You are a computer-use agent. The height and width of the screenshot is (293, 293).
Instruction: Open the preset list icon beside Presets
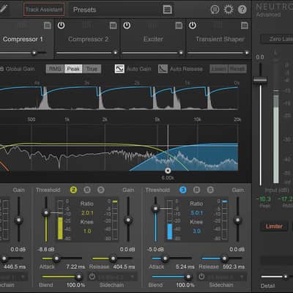click(x=168, y=10)
